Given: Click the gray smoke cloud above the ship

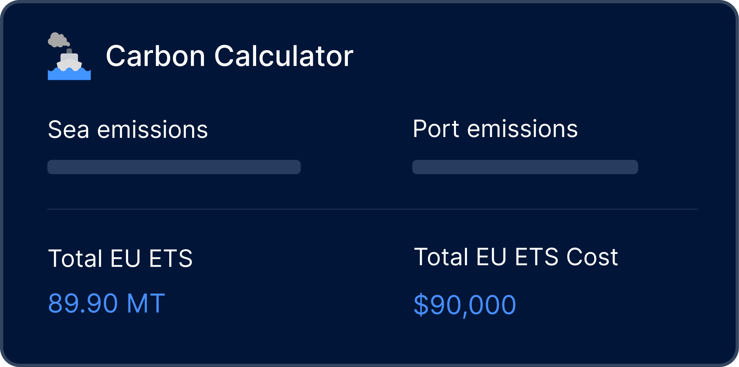Looking at the screenshot, I should (58, 40).
